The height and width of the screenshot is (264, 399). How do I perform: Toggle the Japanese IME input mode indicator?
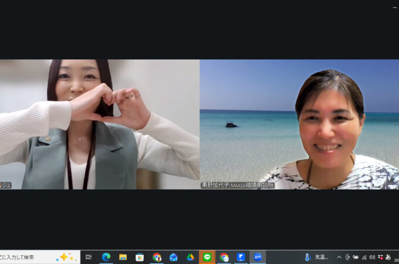click(388, 257)
